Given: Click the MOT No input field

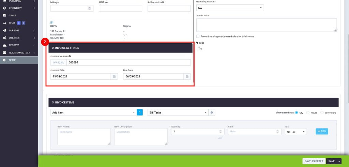Looking at the screenshot, I should (120, 8).
